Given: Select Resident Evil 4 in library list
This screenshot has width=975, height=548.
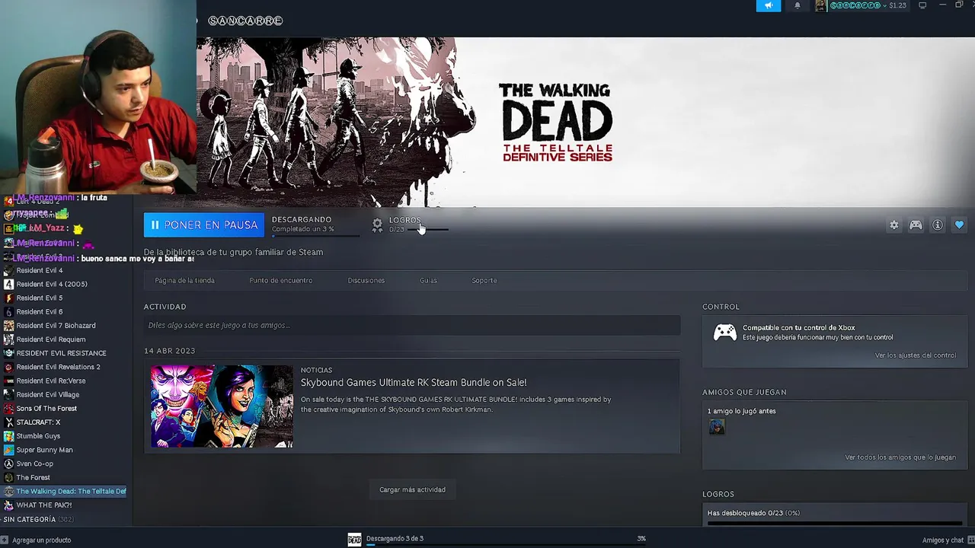Looking at the screenshot, I should pyautogui.click(x=40, y=270).
